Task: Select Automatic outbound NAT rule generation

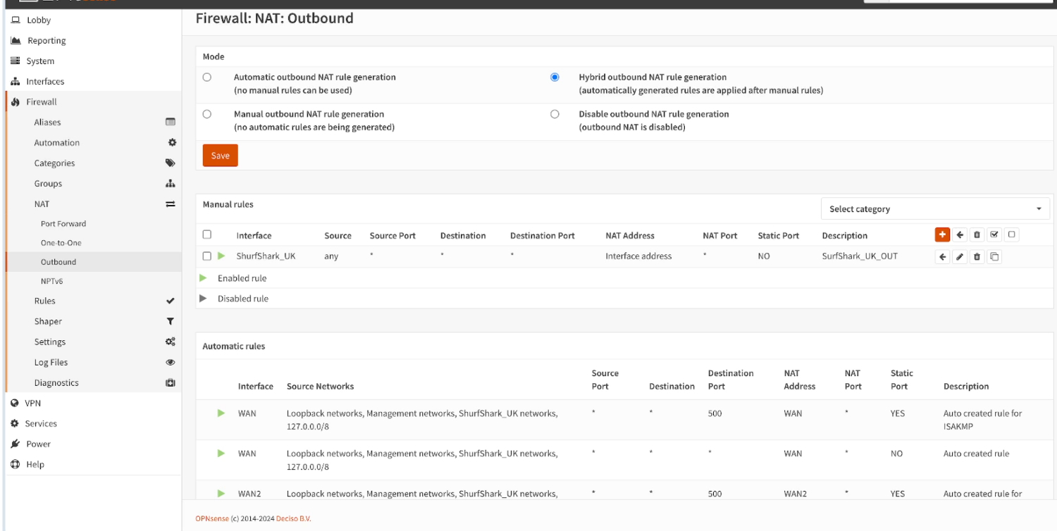Action: tap(207, 77)
